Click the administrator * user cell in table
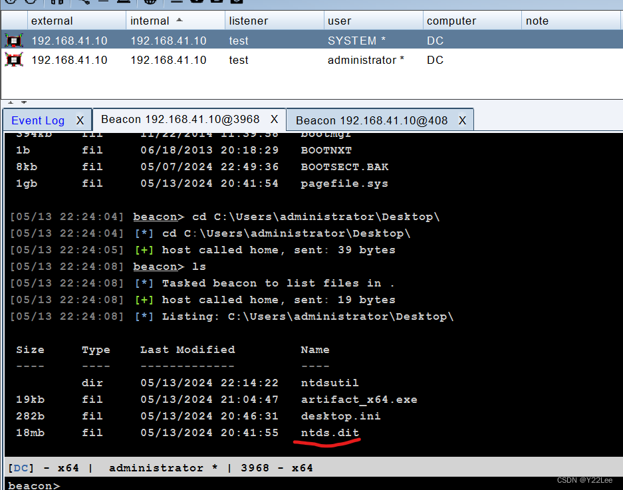The image size is (623, 490). click(366, 60)
